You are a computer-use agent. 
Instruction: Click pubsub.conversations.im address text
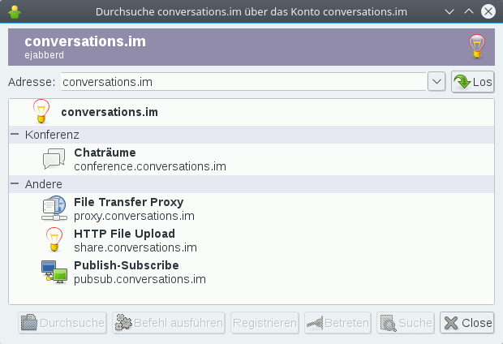pyautogui.click(x=140, y=279)
